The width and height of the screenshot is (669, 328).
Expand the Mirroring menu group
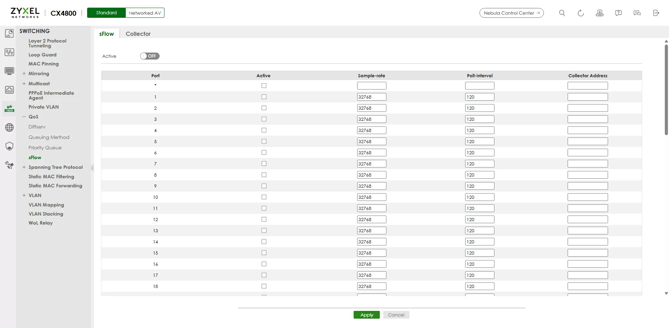tap(24, 73)
